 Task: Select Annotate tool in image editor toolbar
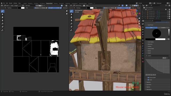coord(2,30)
